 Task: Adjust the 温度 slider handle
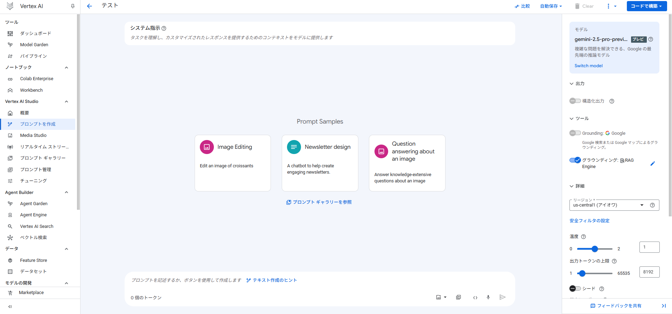[595, 249]
